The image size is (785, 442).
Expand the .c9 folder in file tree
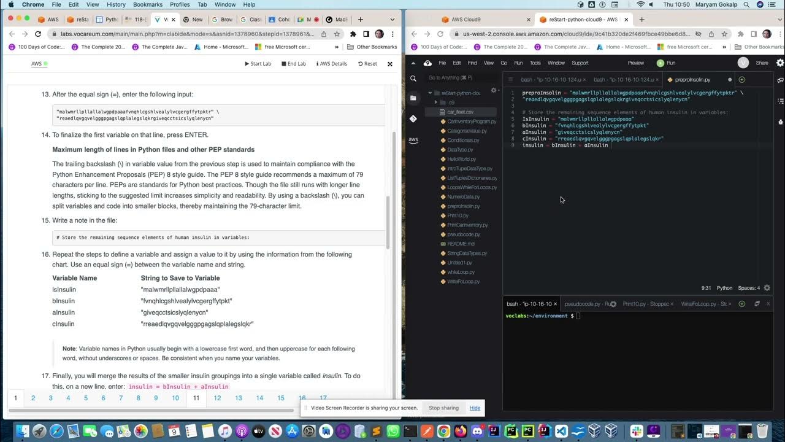pos(435,103)
